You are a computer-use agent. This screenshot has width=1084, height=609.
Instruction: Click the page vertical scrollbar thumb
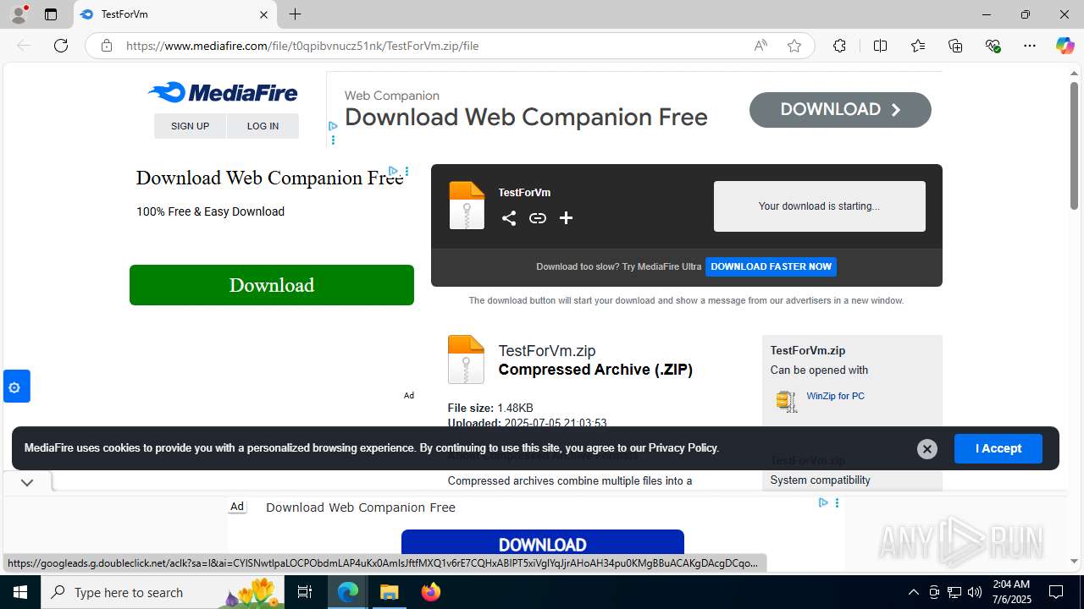[1074, 145]
